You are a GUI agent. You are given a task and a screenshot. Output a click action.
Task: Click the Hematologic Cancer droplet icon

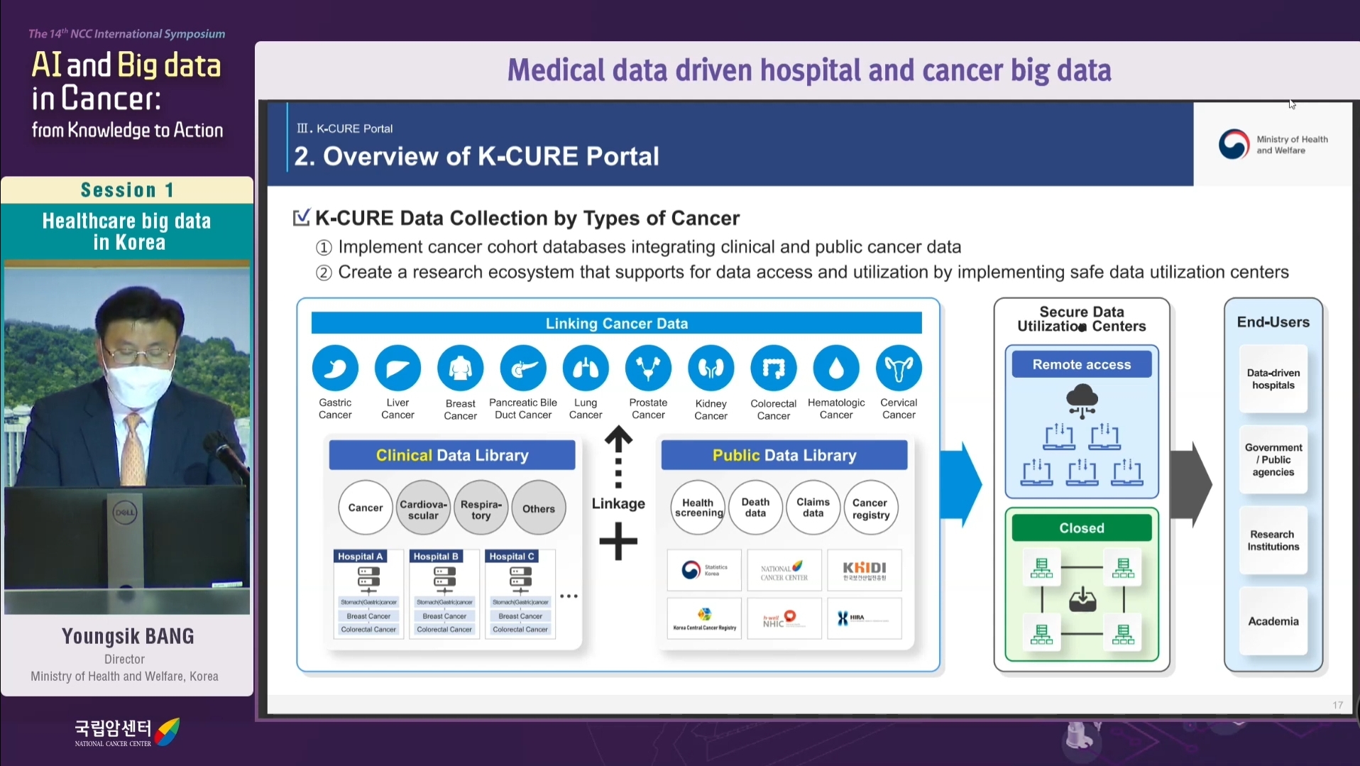click(836, 368)
